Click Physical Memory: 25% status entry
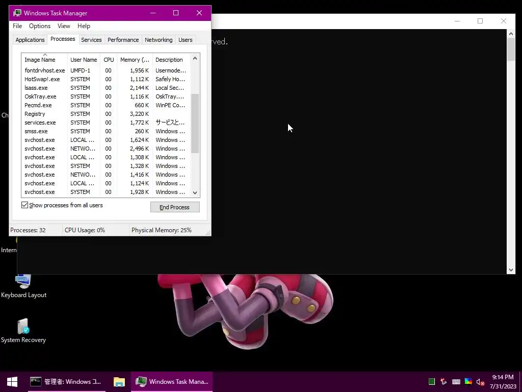The width and height of the screenshot is (522, 392). (x=162, y=230)
